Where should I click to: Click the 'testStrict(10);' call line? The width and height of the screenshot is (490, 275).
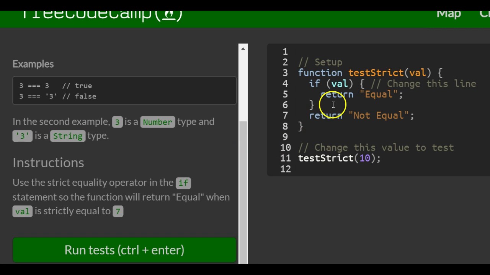click(339, 158)
